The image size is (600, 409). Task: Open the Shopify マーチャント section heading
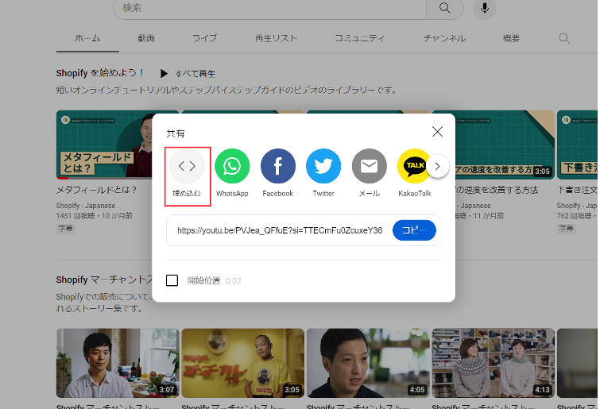[104, 280]
